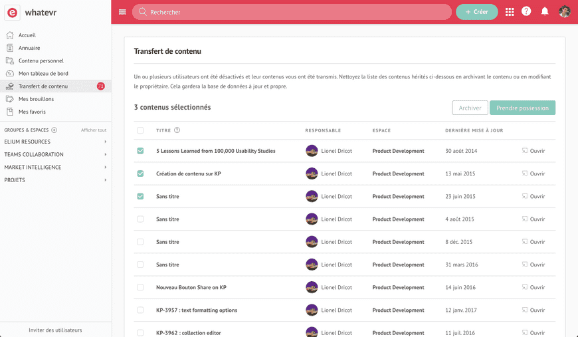Viewport: 578px width, 337px height.
Task: Toggle the select-all header checkbox
Action: [x=140, y=130]
